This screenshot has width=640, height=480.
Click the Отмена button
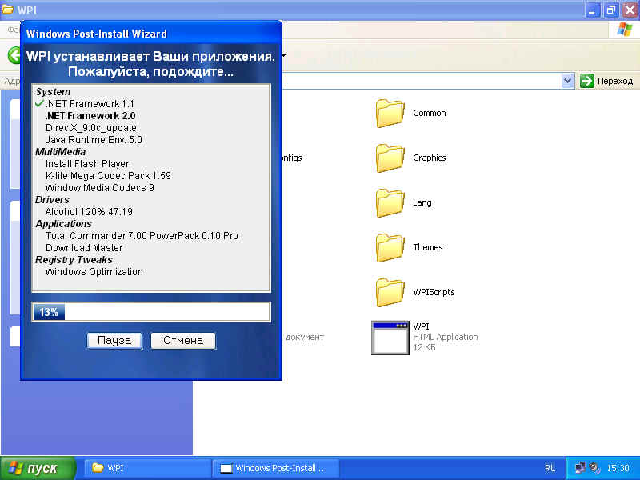tap(183, 341)
